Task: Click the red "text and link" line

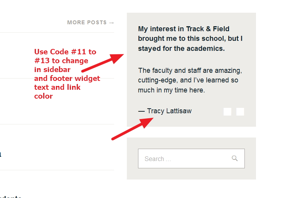Action: point(57,87)
